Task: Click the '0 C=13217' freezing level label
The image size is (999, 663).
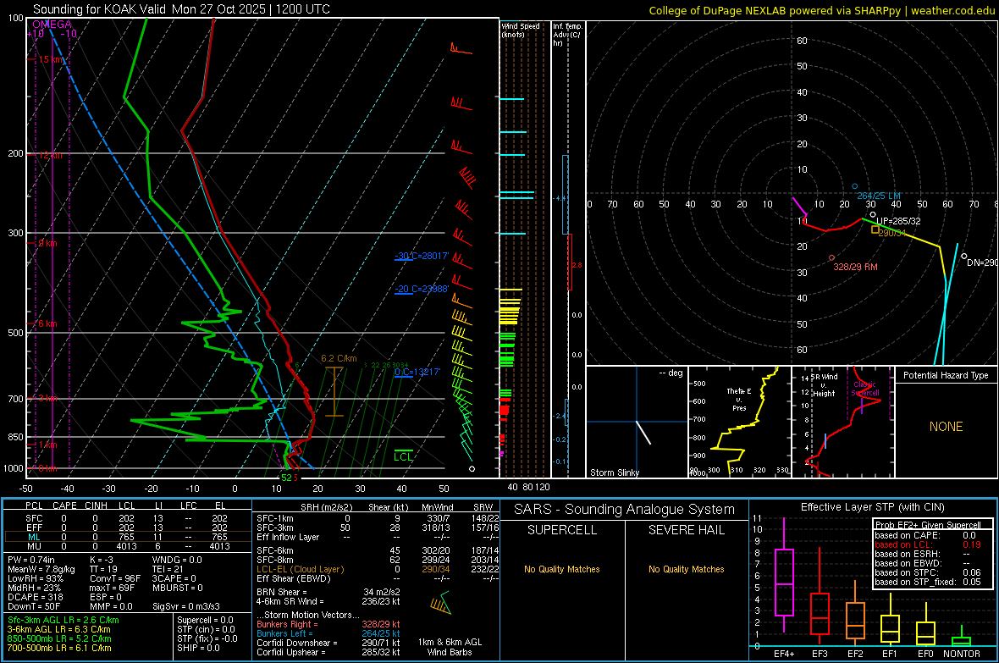Action: (417, 372)
